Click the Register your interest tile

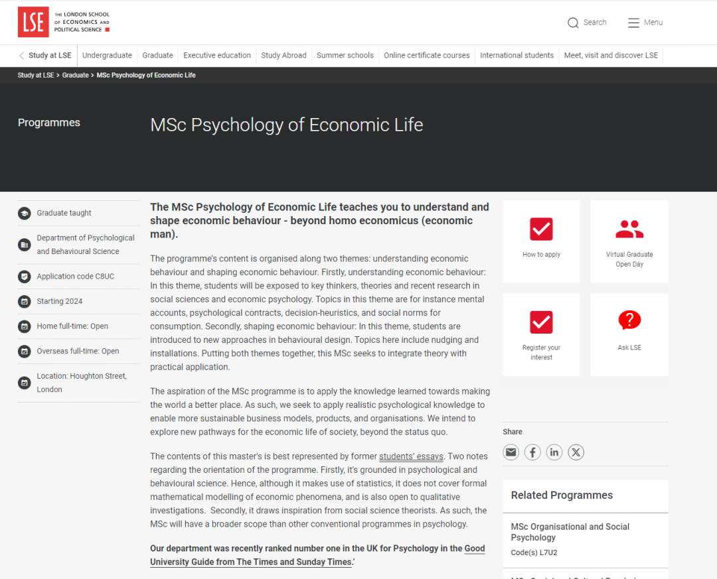542,334
